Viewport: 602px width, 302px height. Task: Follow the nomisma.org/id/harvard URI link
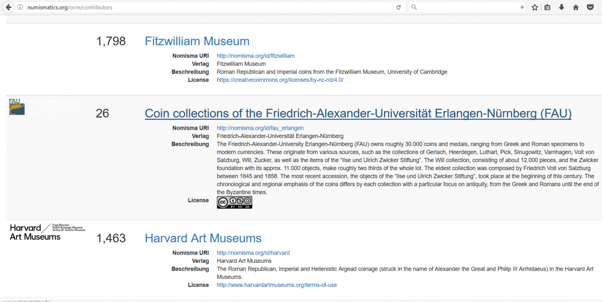pos(253,253)
